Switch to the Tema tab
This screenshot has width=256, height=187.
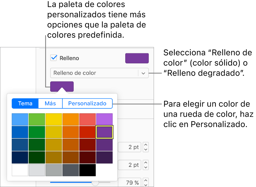coord(25,103)
